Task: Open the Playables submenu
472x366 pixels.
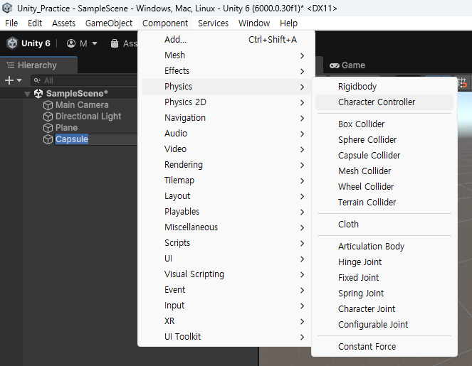Action: coord(226,212)
